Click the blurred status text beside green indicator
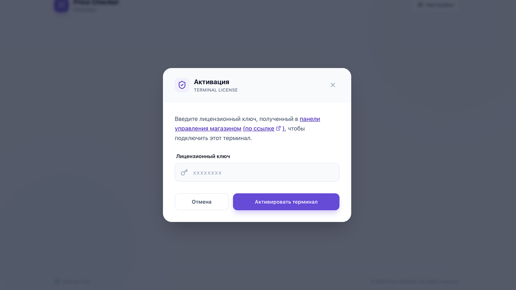The width and height of the screenshot is (516, 290). [76, 282]
